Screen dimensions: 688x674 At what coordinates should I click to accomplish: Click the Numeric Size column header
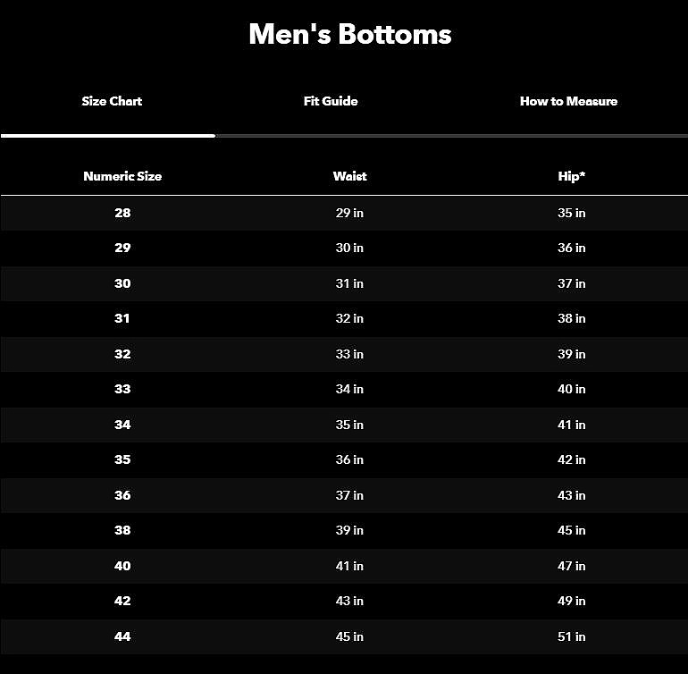point(122,176)
